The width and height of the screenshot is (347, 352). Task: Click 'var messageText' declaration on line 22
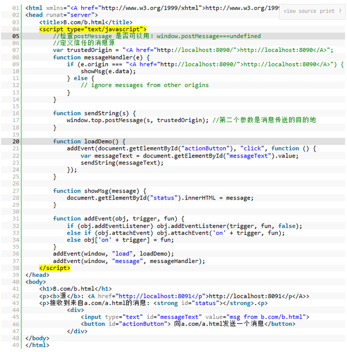107,156
